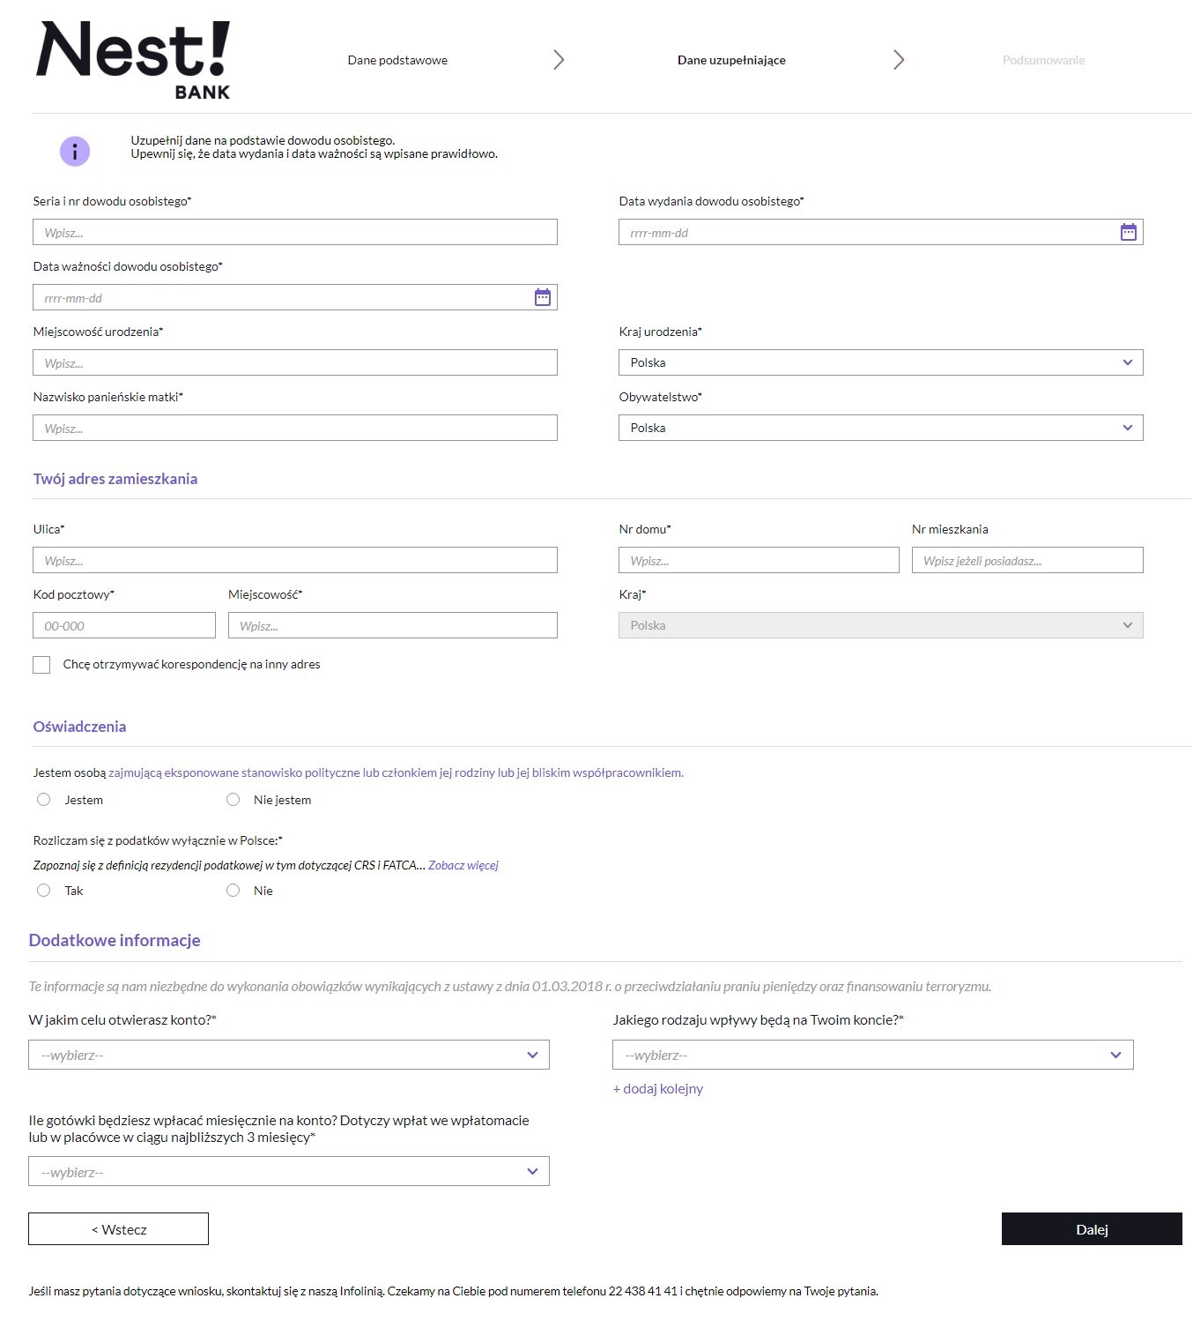Open calendar for ID issue date

[1128, 232]
